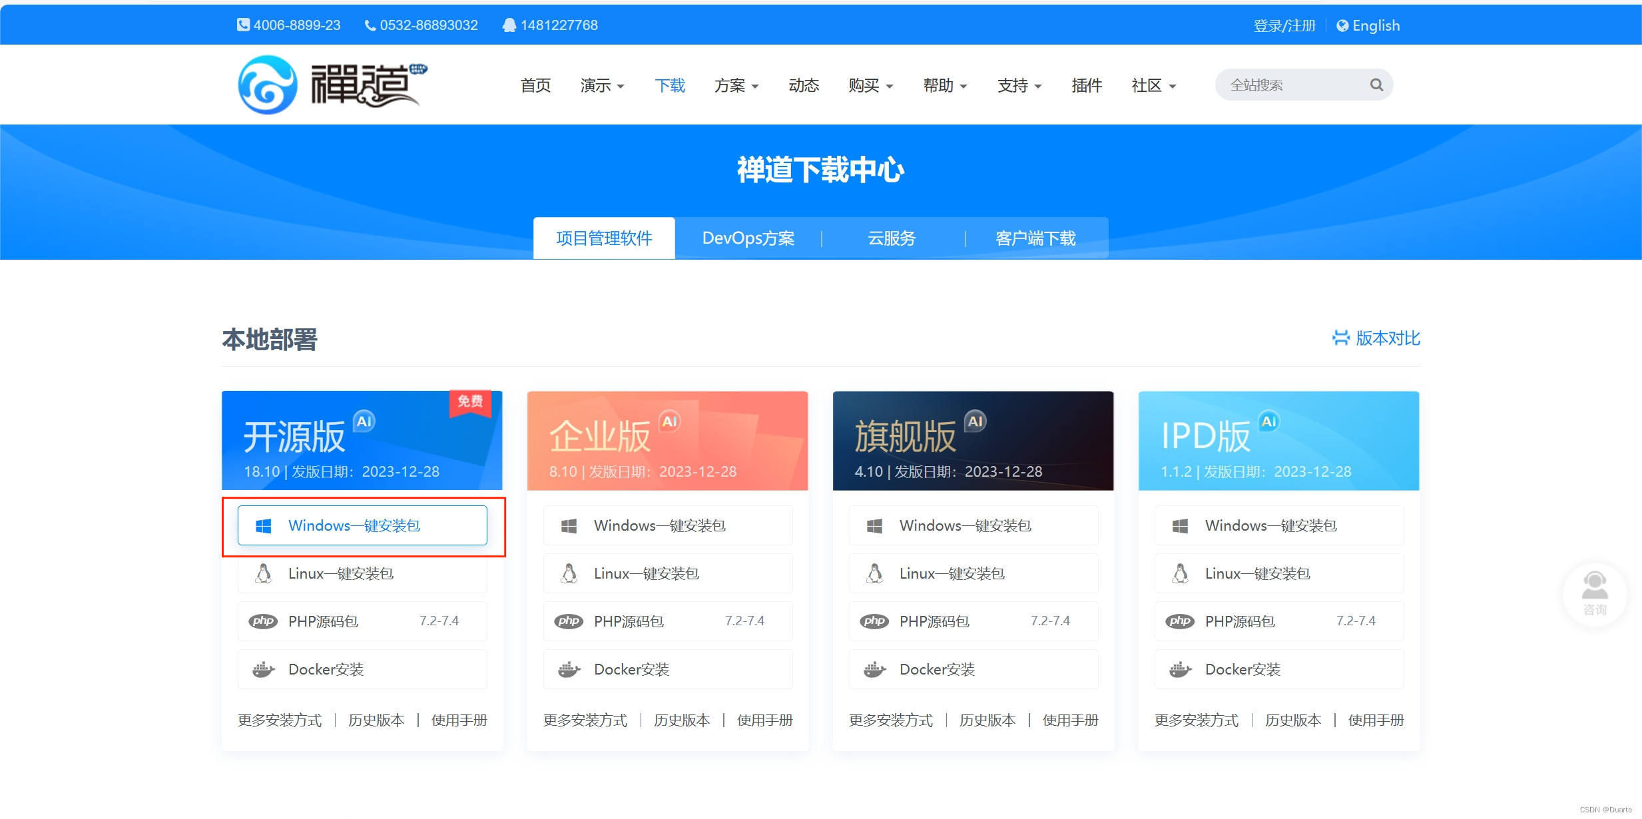Expand the 方案 dropdown menu
Viewport: 1642px width, 819px height.
click(x=736, y=85)
